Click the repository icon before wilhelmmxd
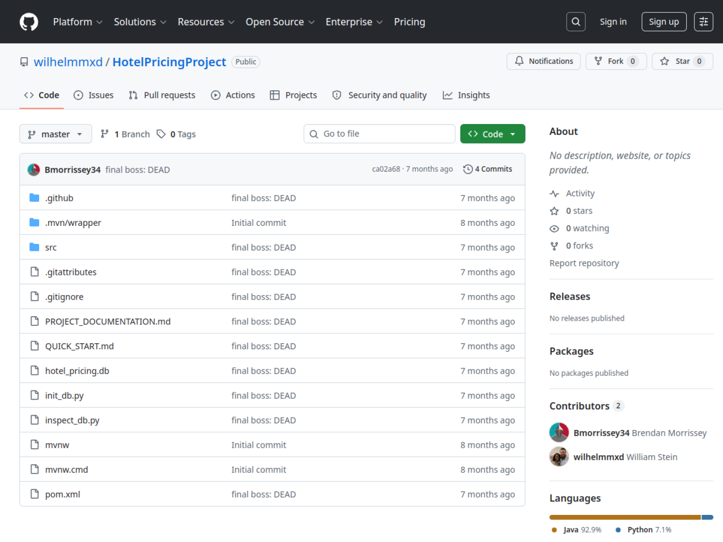This screenshot has height=542, width=723. [24, 62]
